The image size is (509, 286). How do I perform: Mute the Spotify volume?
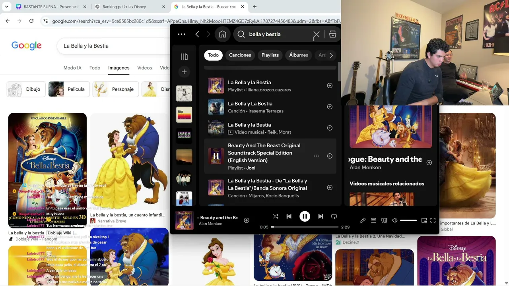pos(394,220)
